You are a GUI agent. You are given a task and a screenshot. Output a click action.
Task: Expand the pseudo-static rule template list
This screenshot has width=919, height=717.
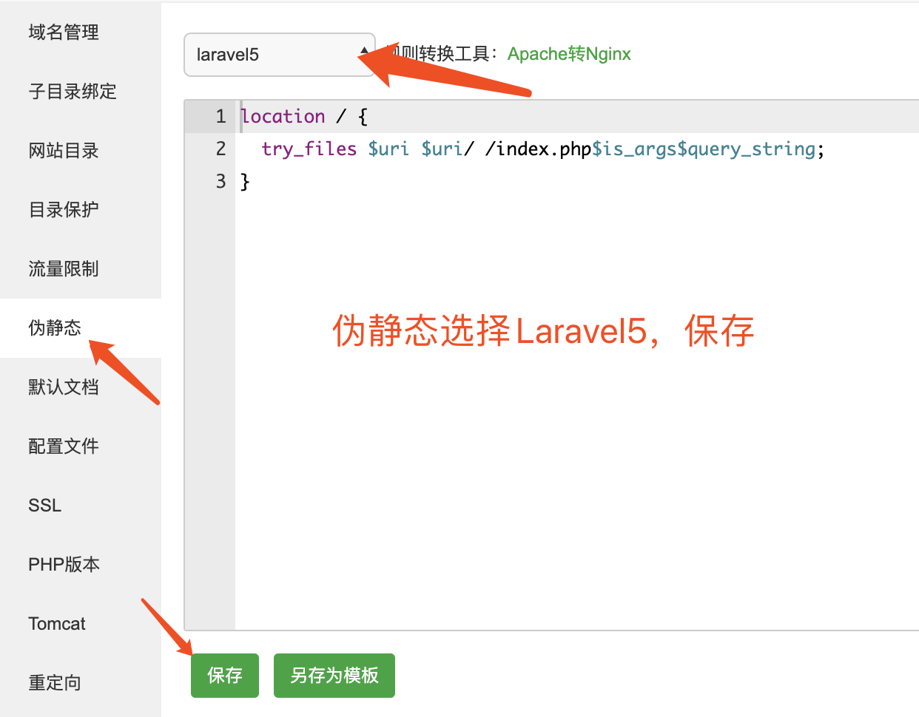click(279, 55)
